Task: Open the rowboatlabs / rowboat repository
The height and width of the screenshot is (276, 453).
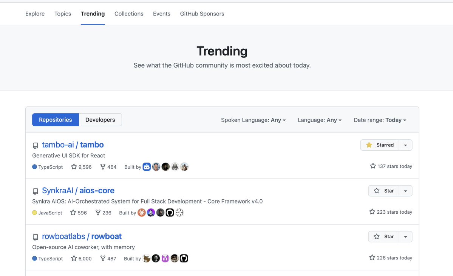Action: tap(82, 236)
